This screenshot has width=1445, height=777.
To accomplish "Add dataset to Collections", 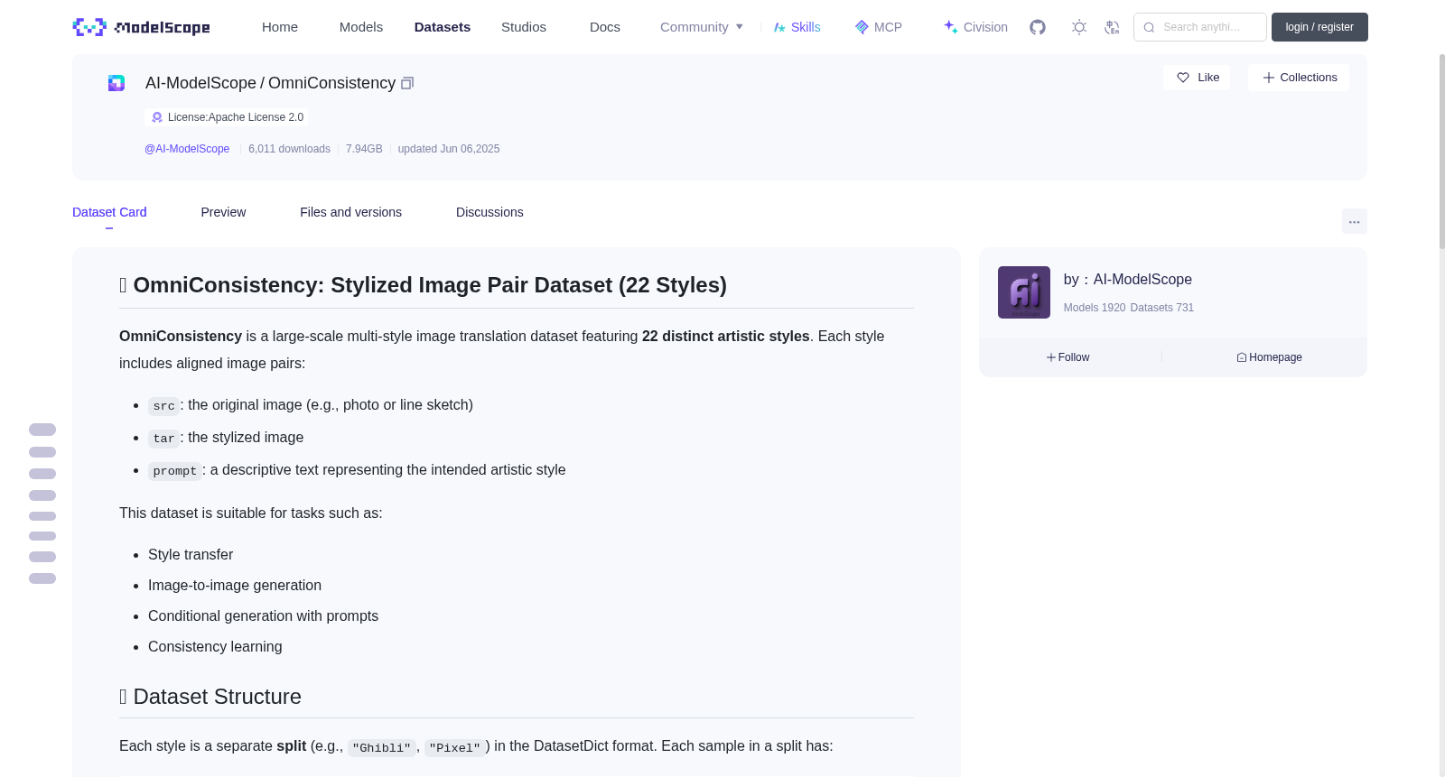I will pyautogui.click(x=1299, y=78).
